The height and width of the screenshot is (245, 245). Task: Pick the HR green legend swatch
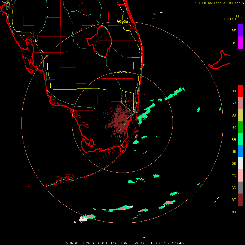coord(240,127)
